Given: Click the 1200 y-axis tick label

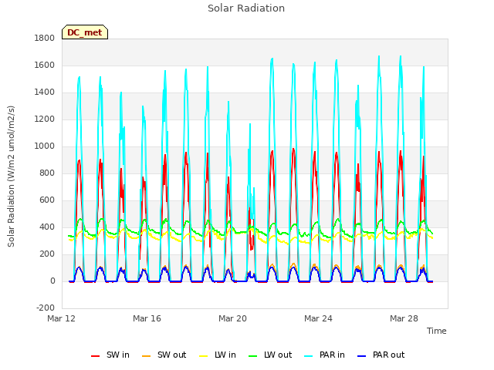Looking at the screenshot, I should (x=45, y=119).
